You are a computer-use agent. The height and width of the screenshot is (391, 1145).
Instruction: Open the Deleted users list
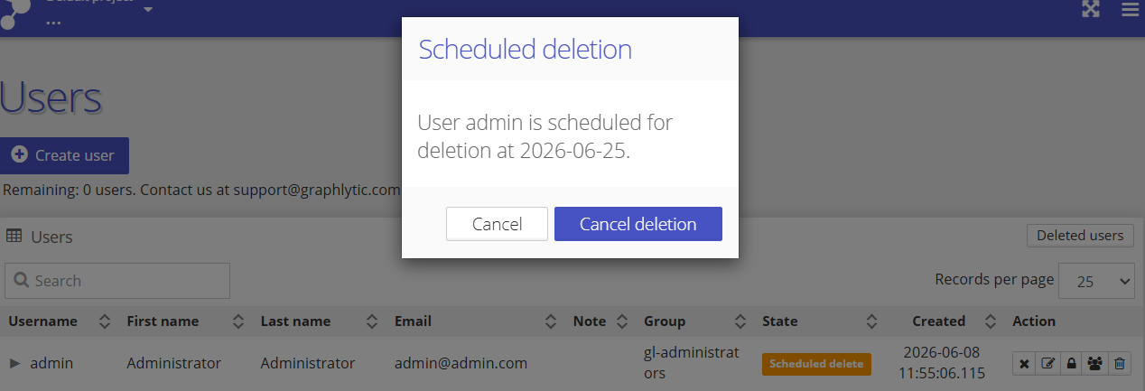(1080, 236)
